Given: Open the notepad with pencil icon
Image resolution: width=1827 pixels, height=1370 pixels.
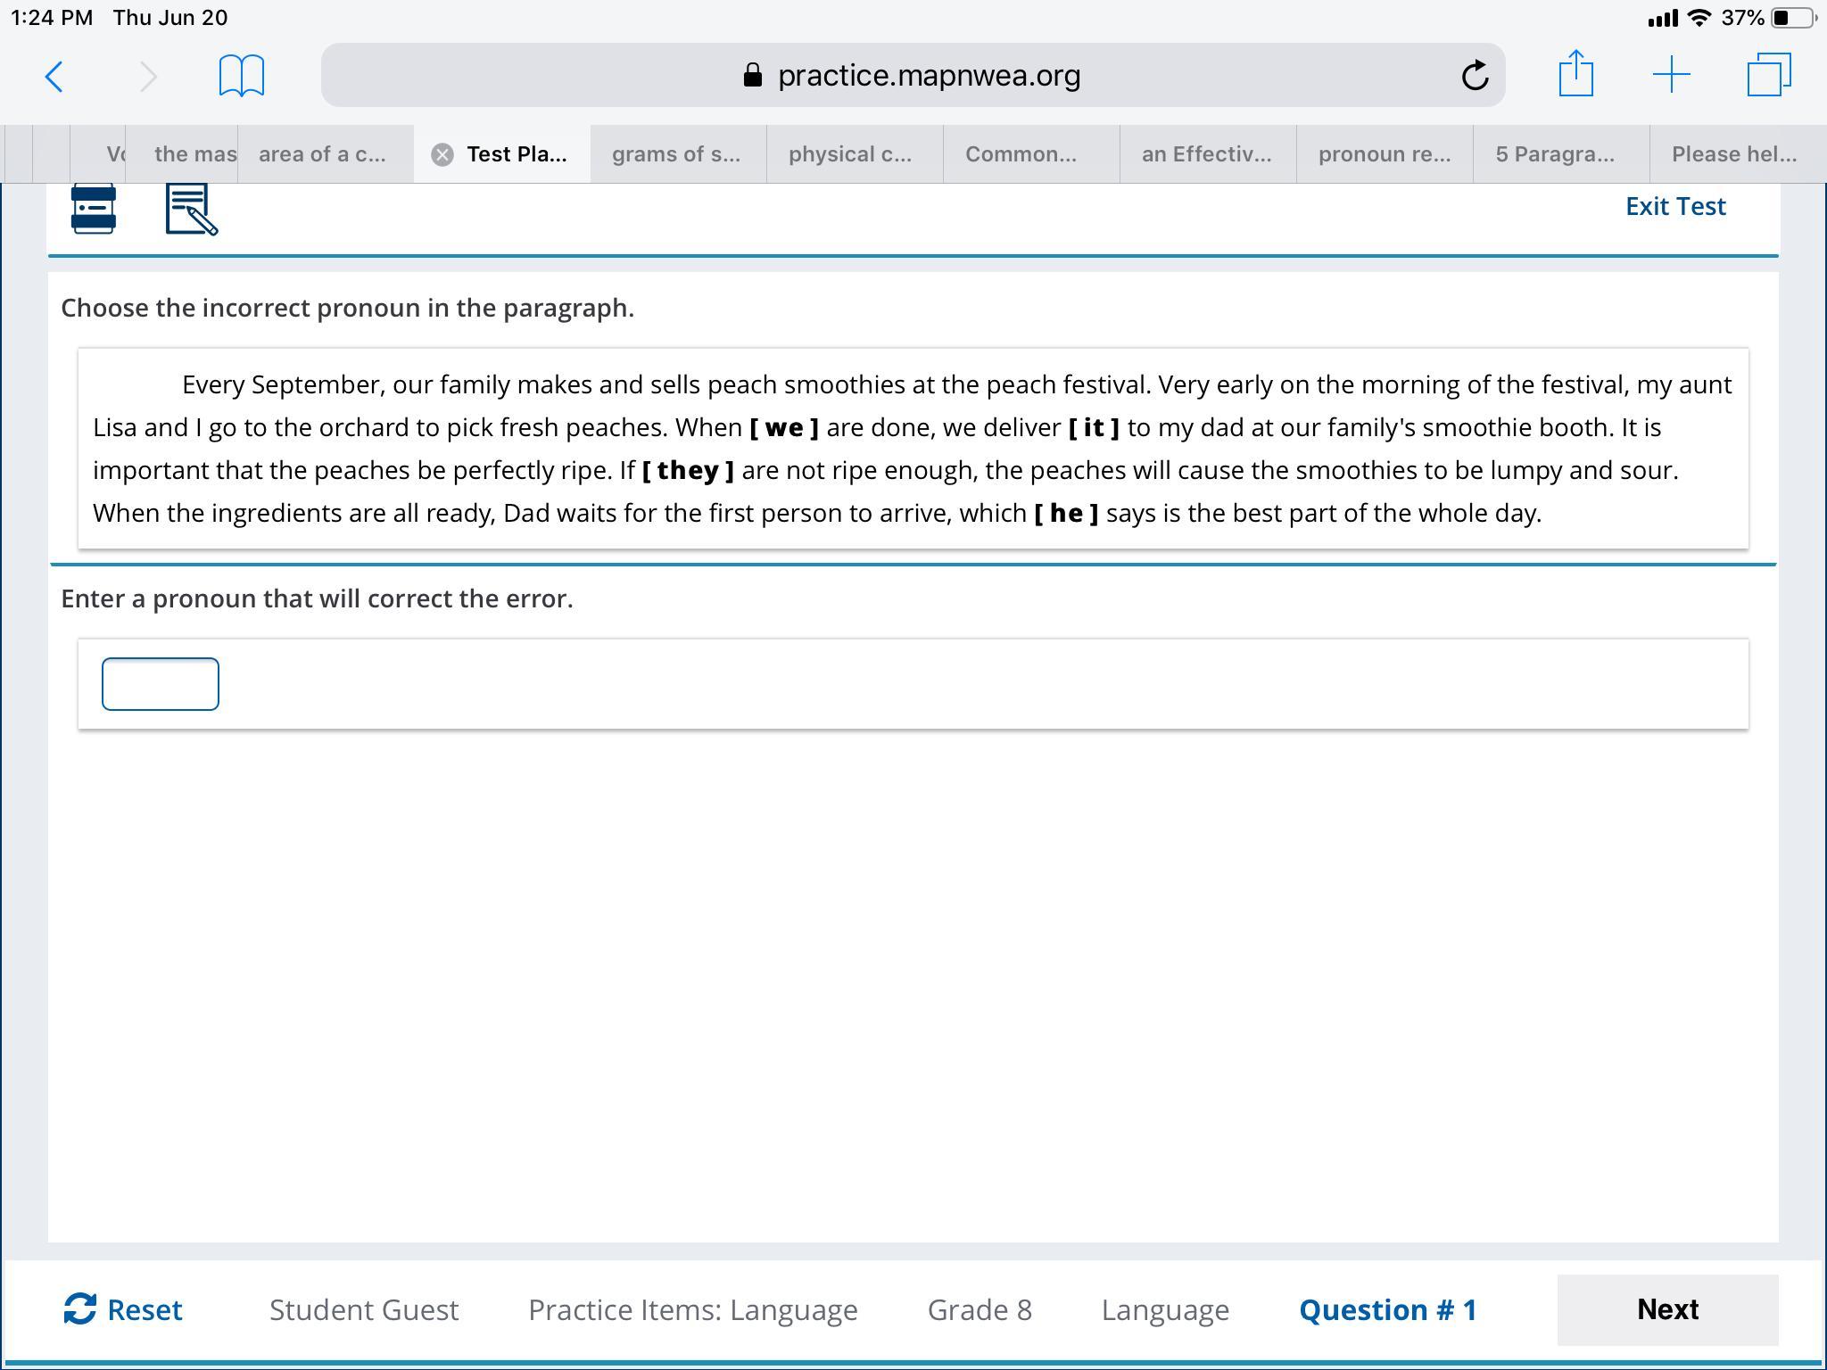Looking at the screenshot, I should [191, 210].
